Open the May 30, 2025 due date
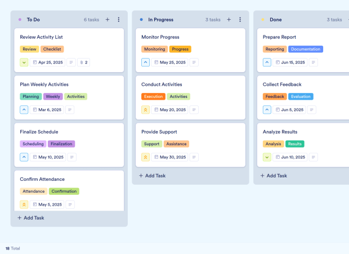 click(169, 157)
